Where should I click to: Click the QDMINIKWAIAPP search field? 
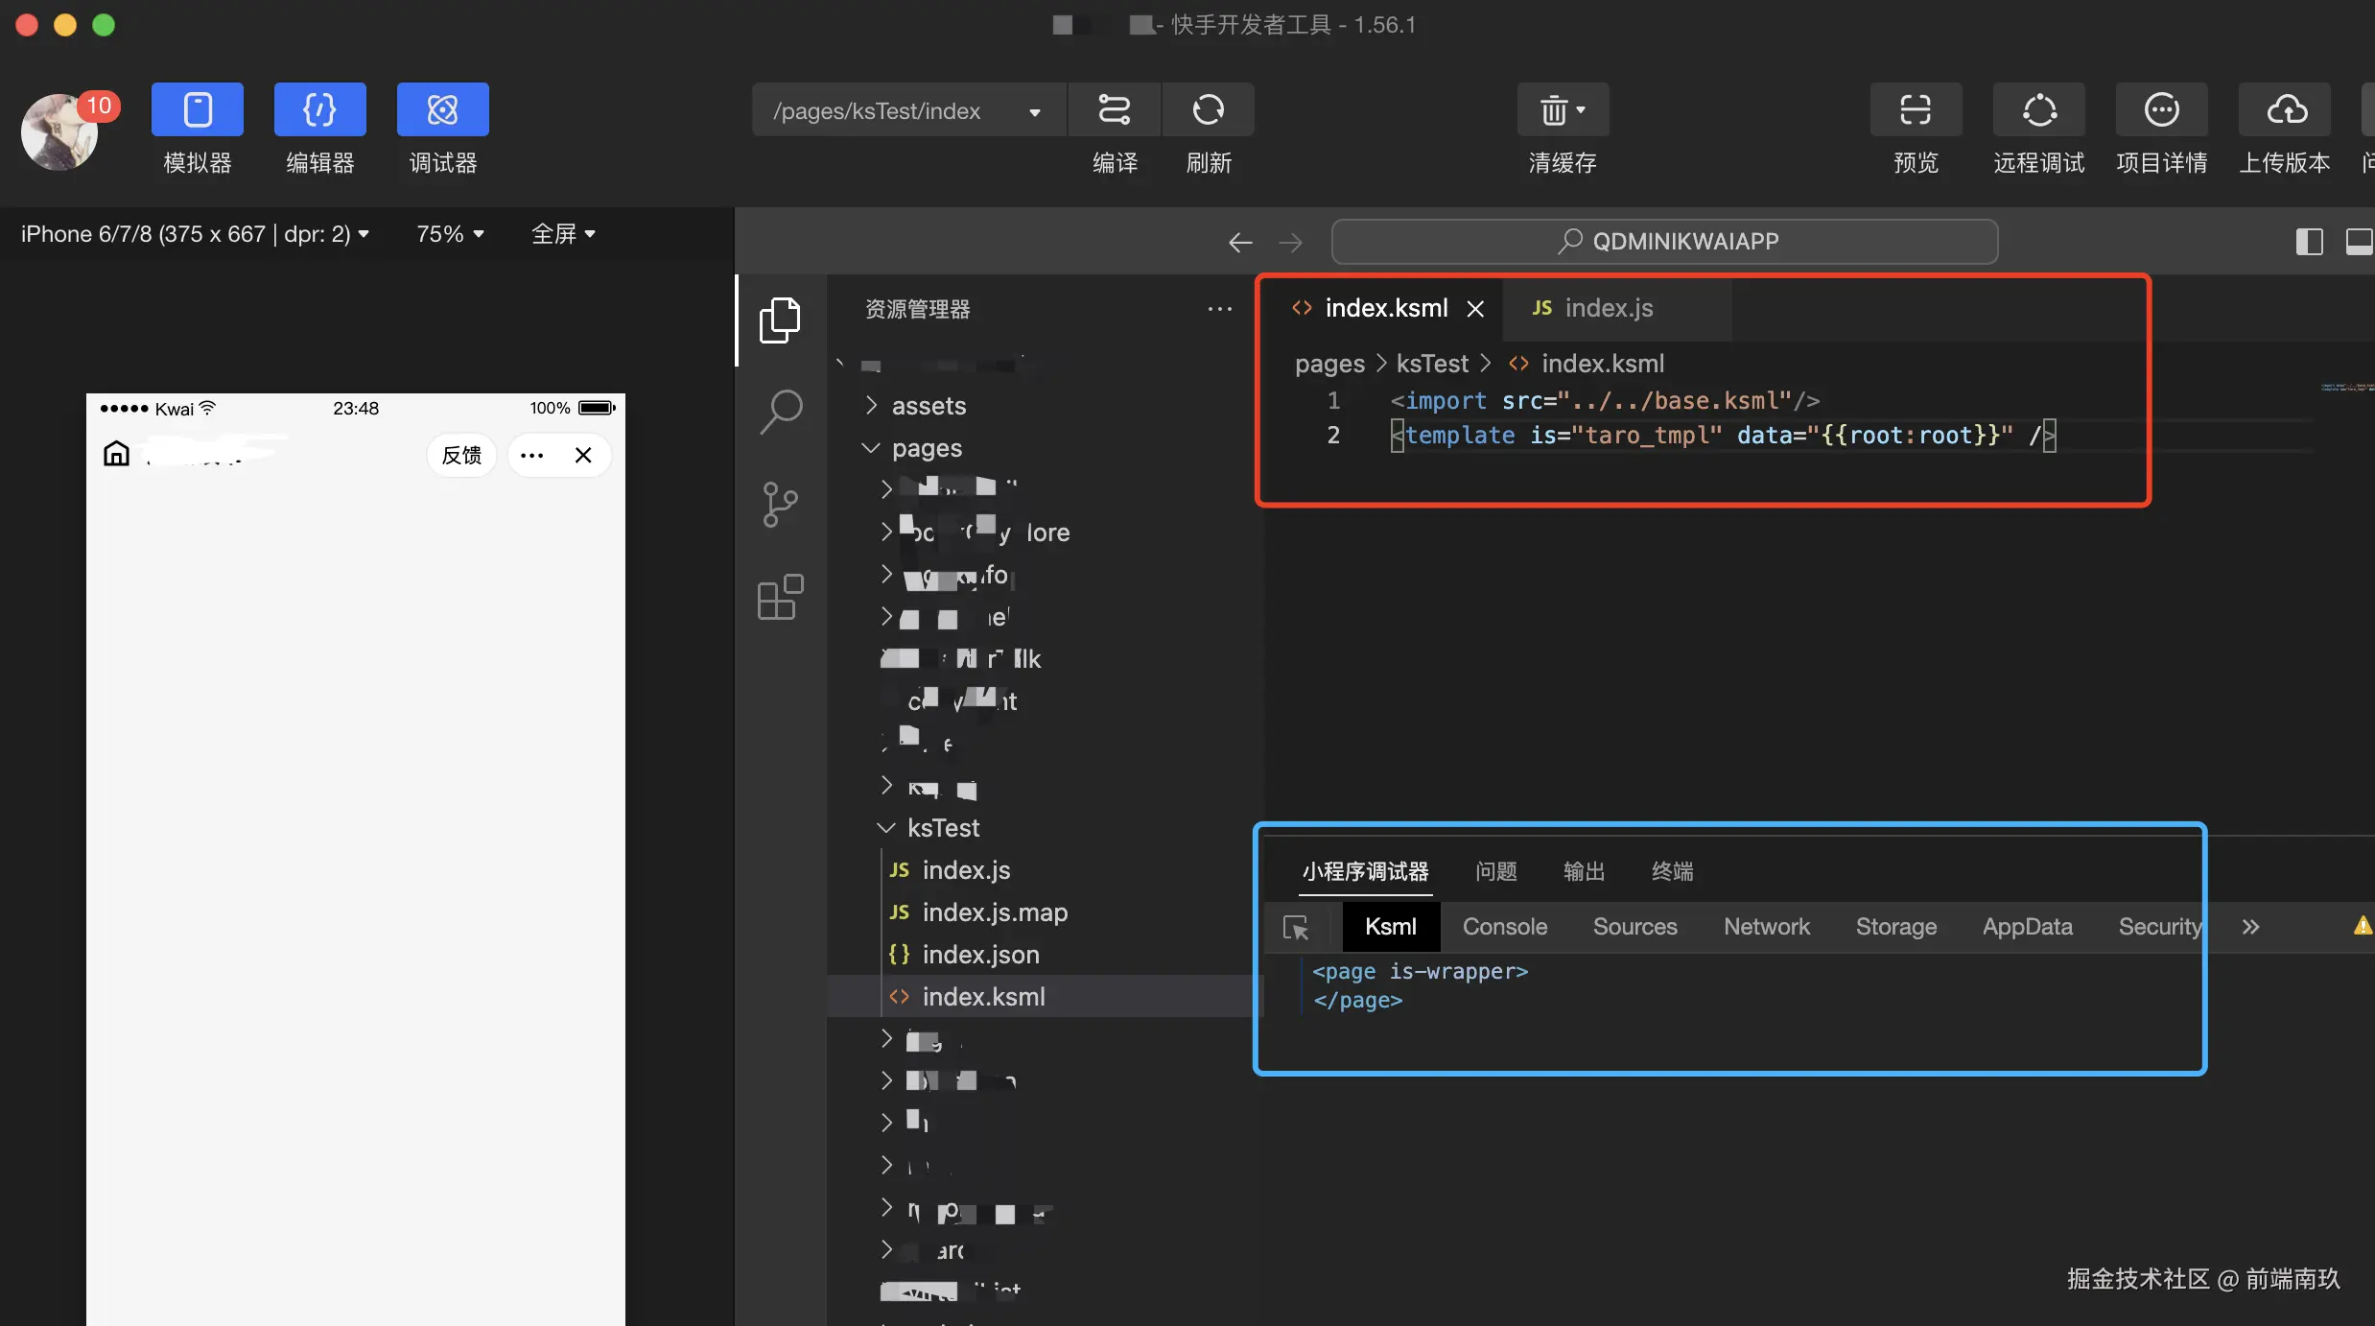point(1664,242)
